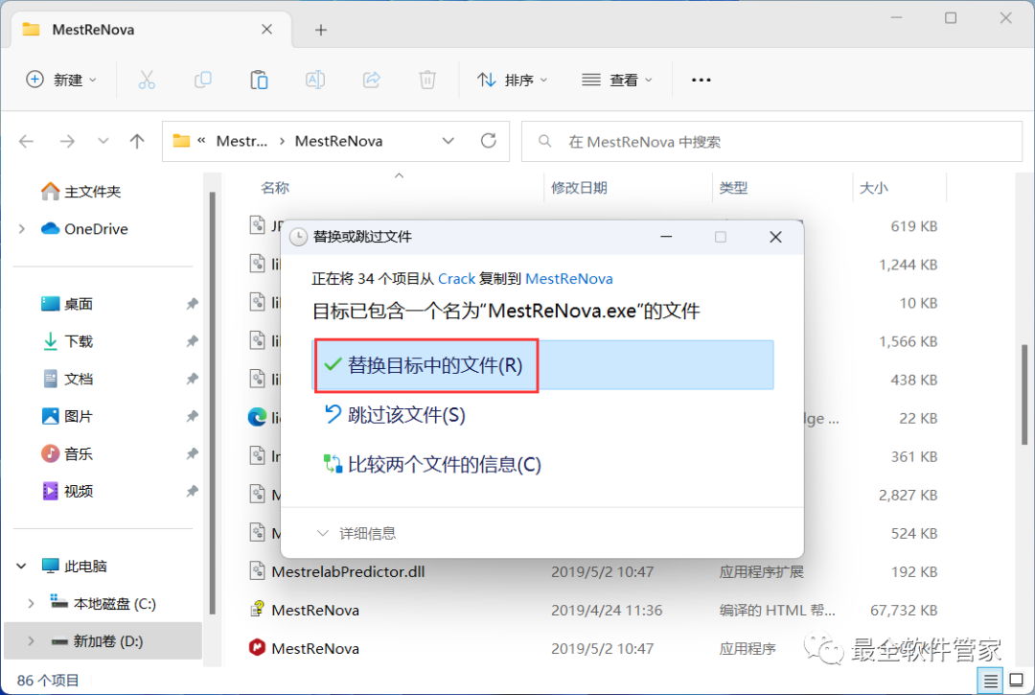The image size is (1035, 695).
Task: Open 图片 quick access folder
Action: 67,416
